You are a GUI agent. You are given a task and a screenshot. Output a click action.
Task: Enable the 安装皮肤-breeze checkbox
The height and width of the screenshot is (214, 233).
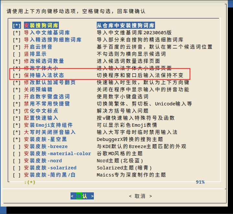coord(17,147)
